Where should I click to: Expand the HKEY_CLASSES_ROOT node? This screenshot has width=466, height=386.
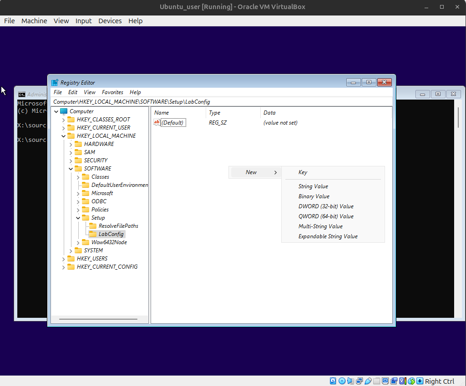click(63, 120)
